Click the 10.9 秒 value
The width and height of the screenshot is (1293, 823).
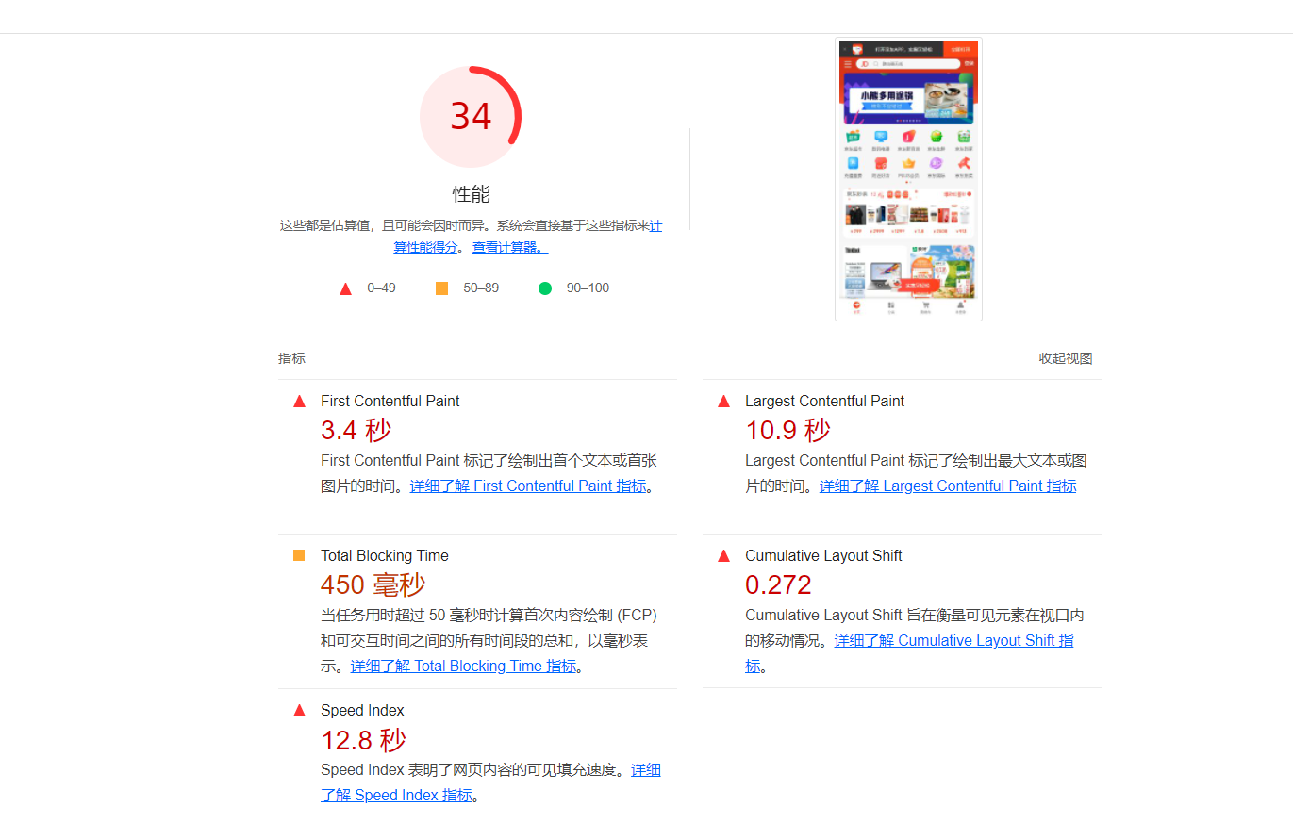[x=787, y=431]
